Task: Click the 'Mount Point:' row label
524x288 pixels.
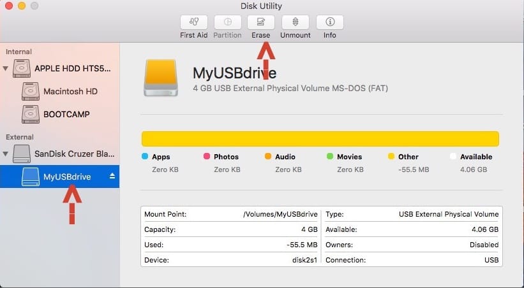Action: click(165, 214)
